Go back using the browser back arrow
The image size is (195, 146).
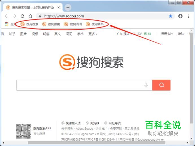[6, 16]
